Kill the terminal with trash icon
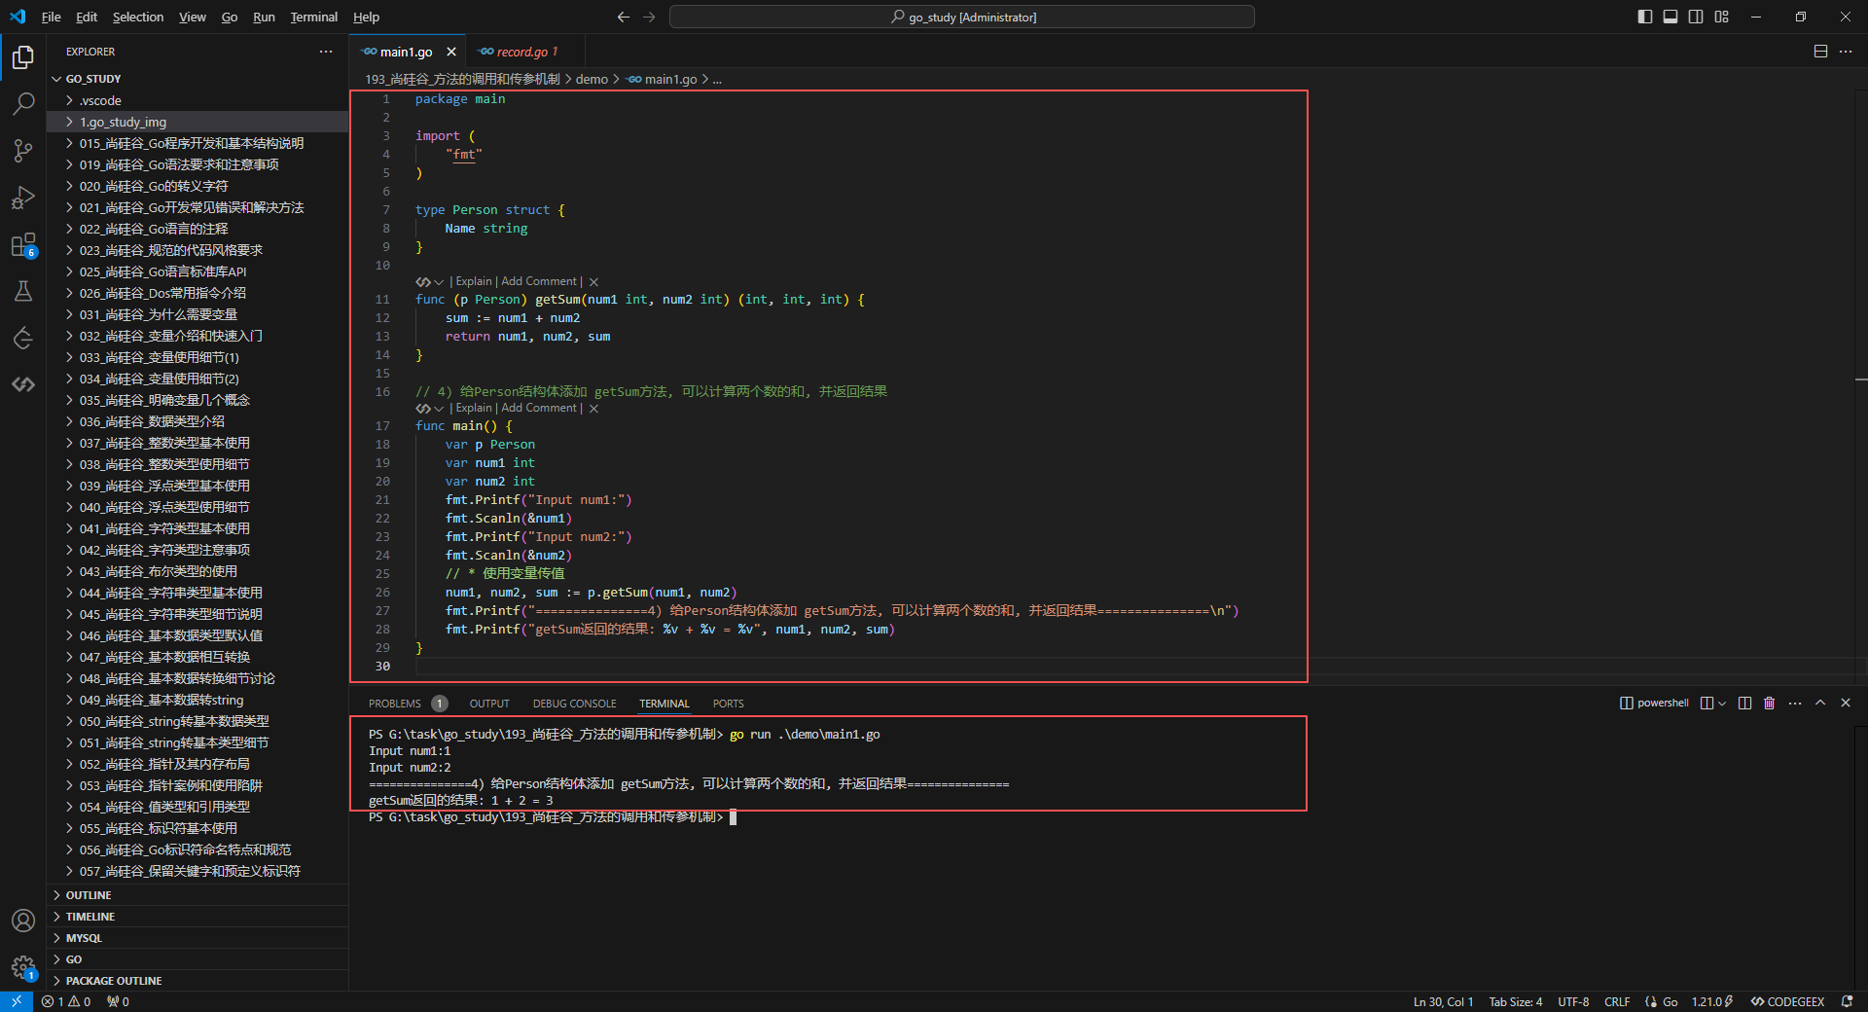Viewport: 1868px width, 1012px height. 1770,703
